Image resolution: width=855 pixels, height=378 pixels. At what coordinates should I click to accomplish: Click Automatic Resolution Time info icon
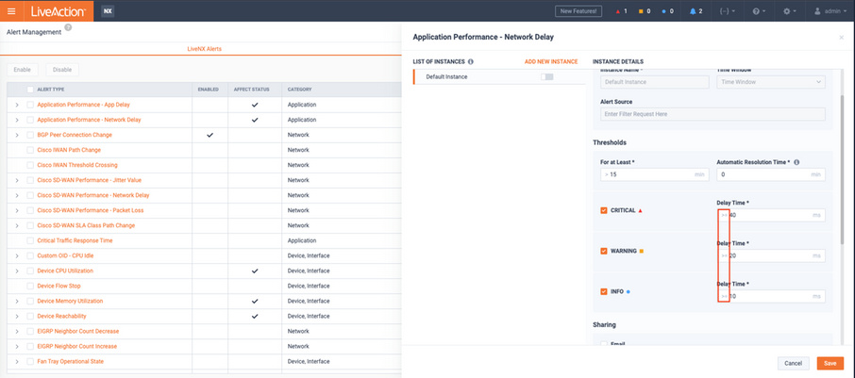pos(797,162)
